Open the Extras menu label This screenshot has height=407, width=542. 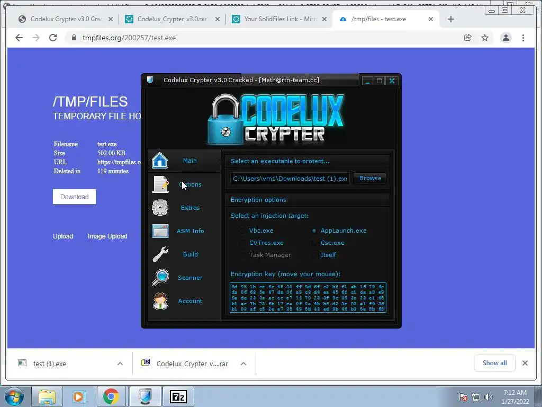click(191, 208)
